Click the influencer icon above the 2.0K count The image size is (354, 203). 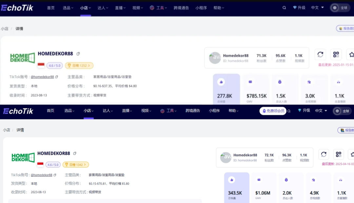(286, 180)
